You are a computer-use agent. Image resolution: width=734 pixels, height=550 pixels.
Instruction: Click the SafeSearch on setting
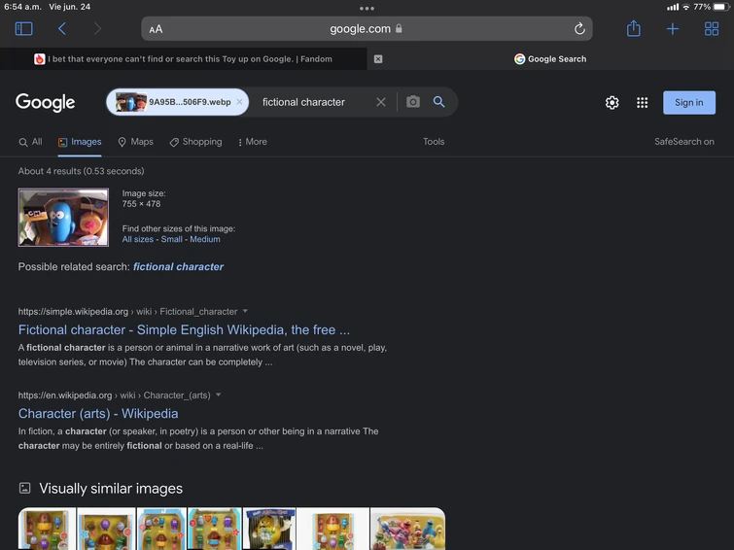683,141
